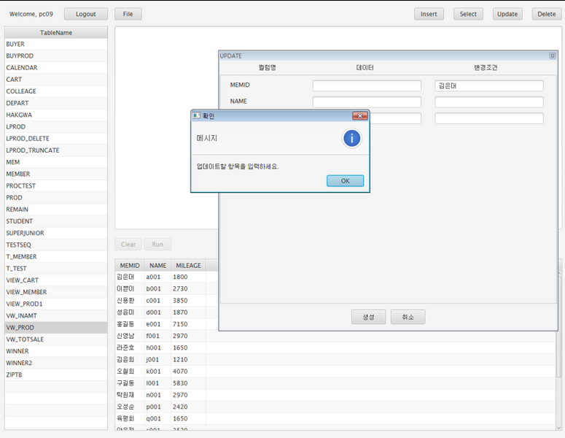The height and width of the screenshot is (438, 565).
Task: Click the Logout button
Action: click(x=85, y=14)
